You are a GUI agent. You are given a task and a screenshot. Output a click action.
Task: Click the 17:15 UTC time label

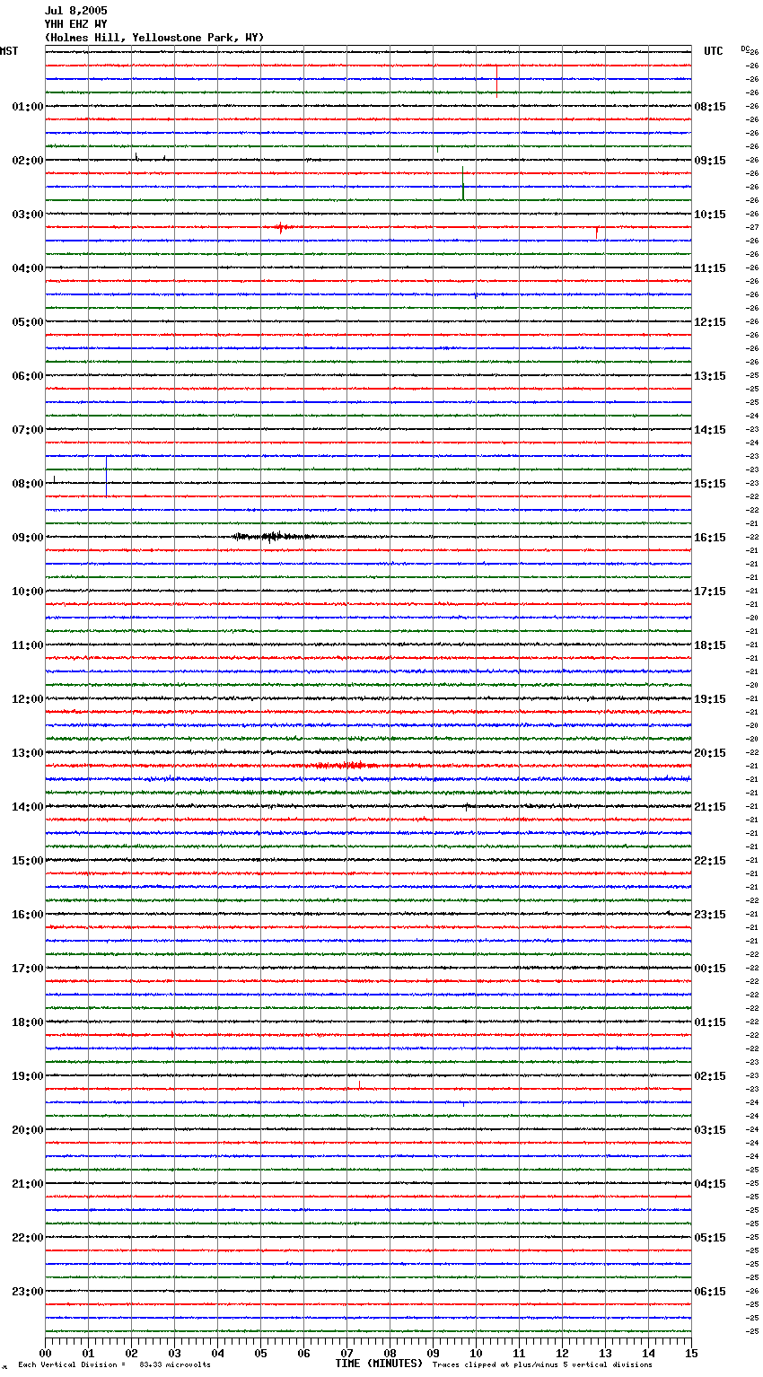coord(710,592)
